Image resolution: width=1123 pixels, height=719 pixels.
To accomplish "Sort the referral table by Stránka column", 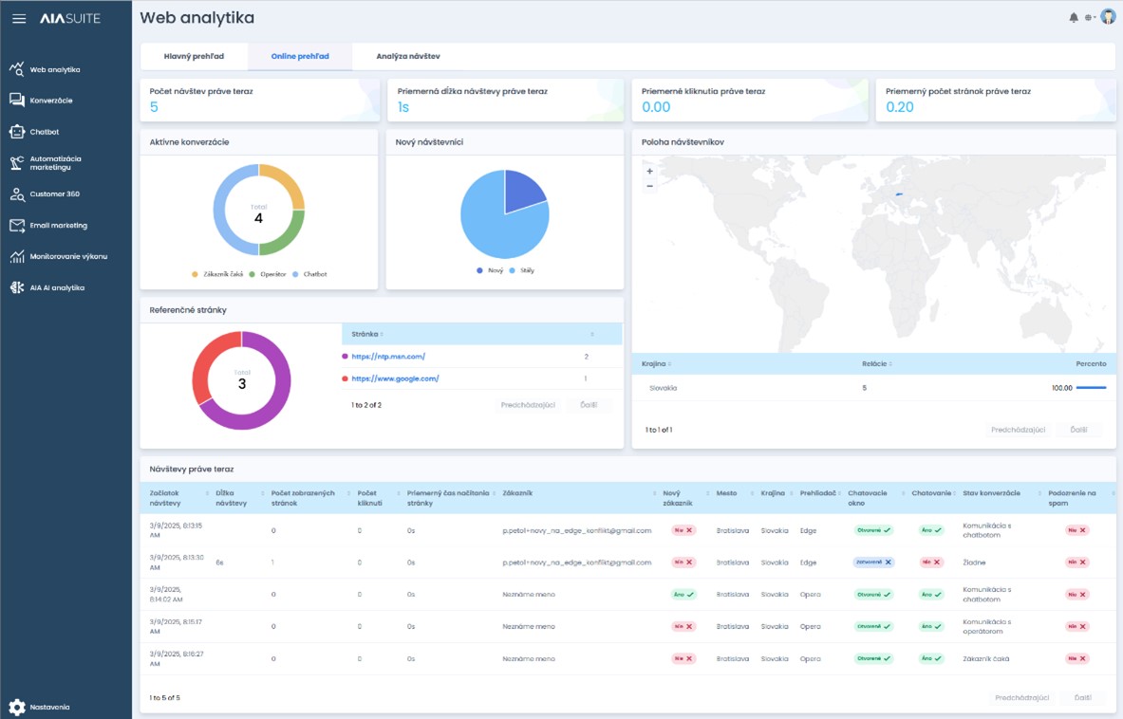I will coord(366,334).
